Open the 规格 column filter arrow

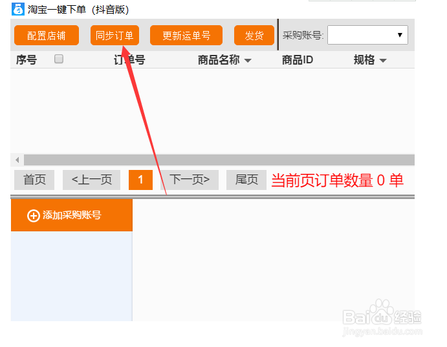click(383, 60)
